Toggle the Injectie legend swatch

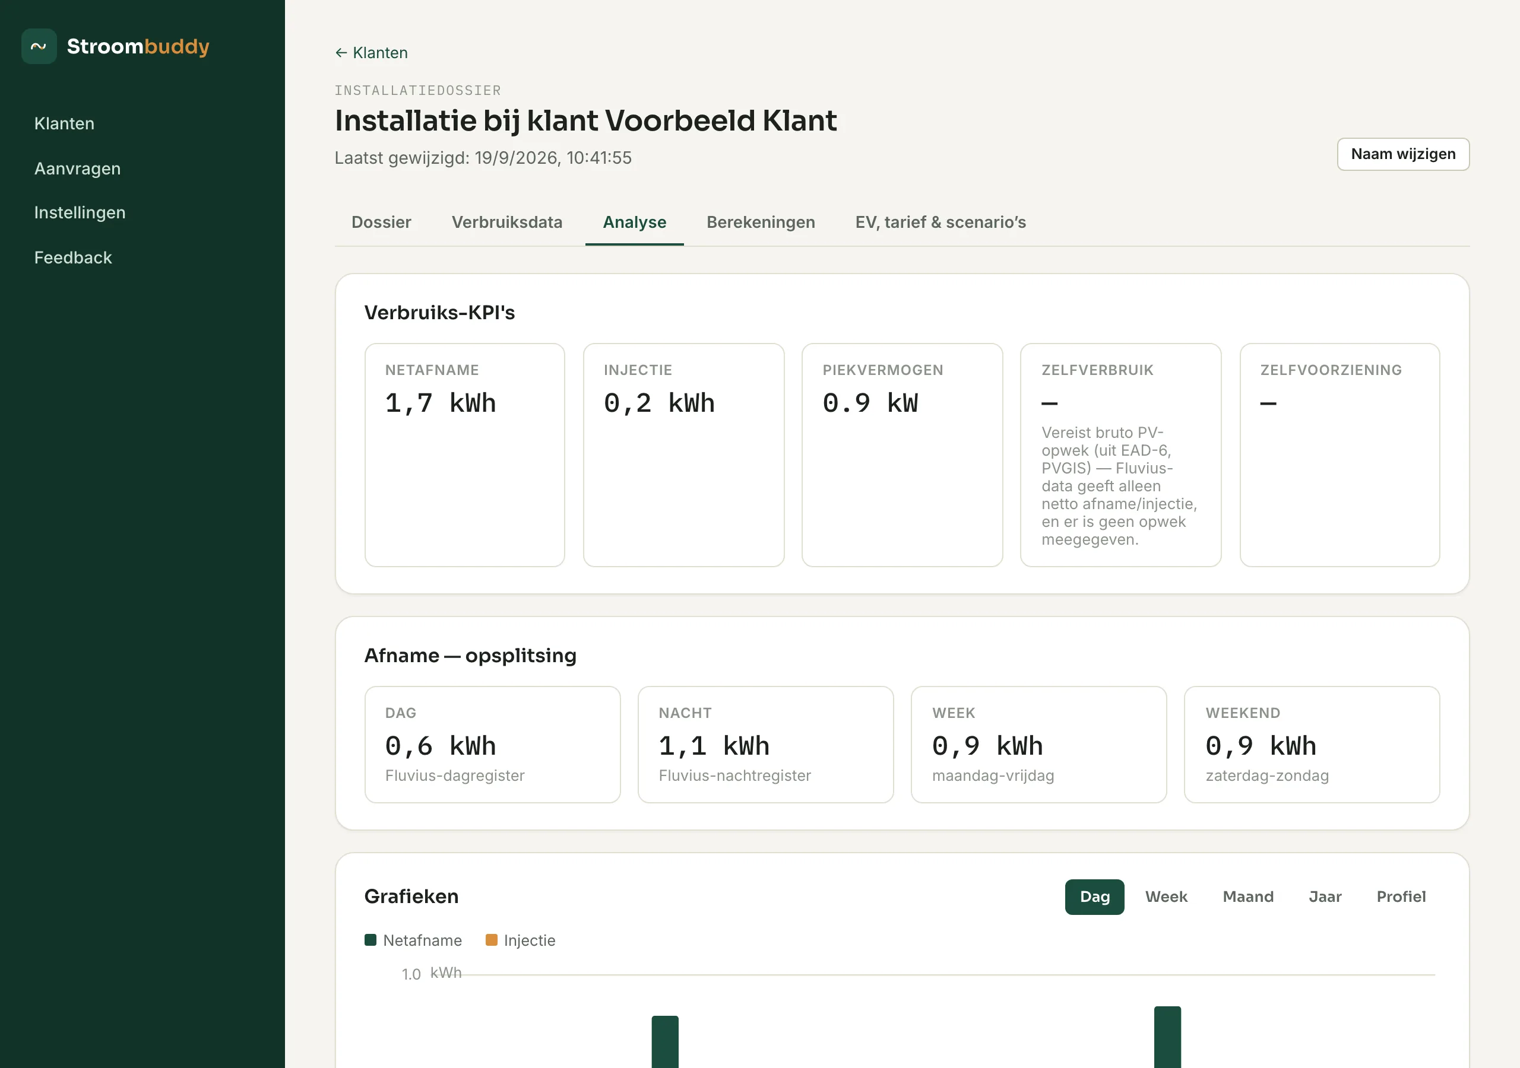(491, 940)
